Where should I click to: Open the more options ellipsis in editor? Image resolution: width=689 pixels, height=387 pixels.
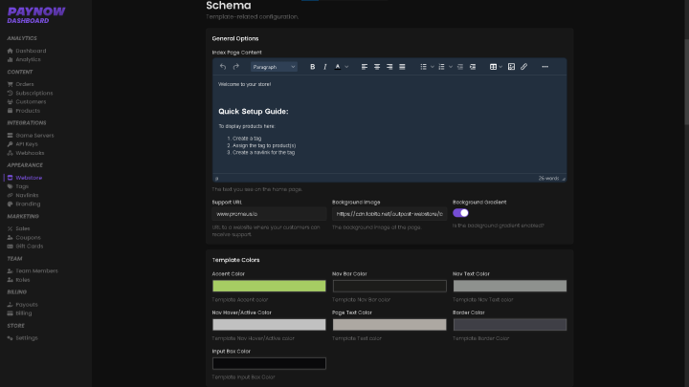[x=545, y=67]
